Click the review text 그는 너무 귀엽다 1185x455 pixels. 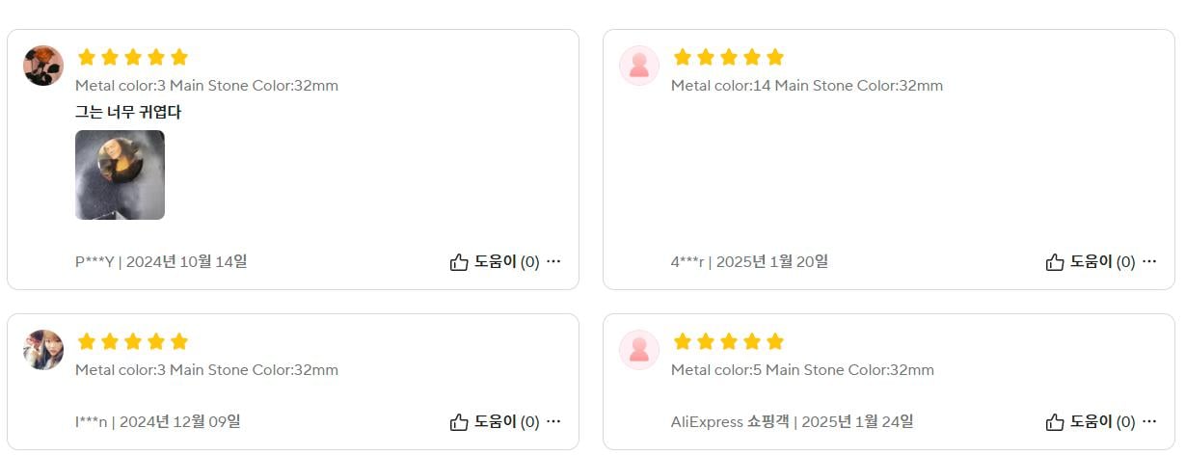click(x=128, y=112)
